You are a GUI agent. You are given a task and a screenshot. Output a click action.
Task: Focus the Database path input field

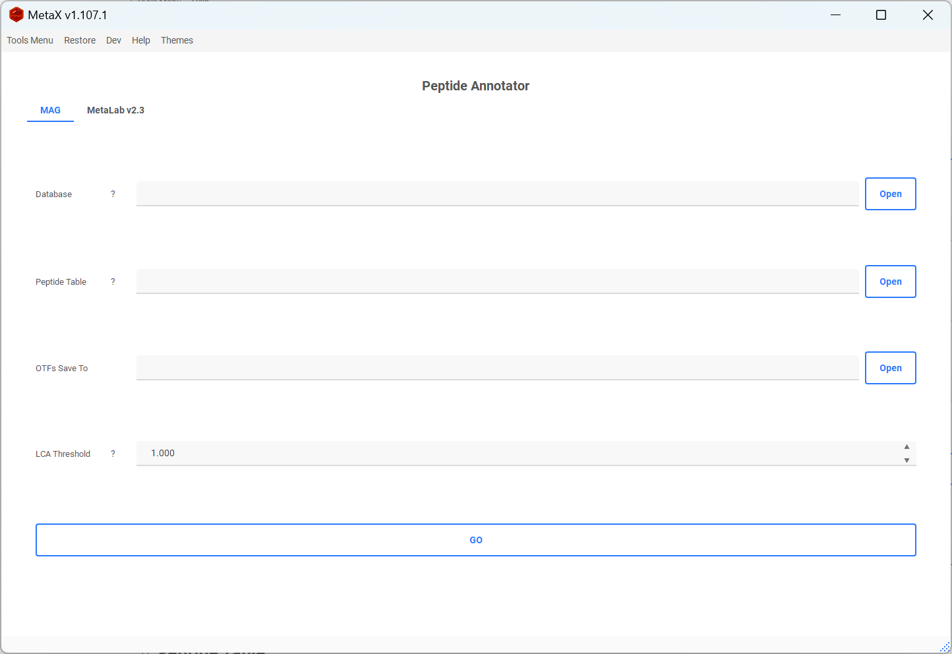[x=497, y=194]
